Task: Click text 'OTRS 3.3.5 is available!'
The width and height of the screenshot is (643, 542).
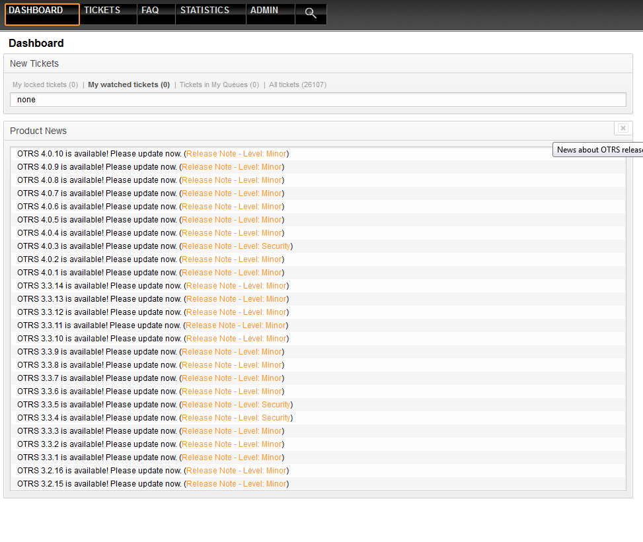Action: [61, 404]
